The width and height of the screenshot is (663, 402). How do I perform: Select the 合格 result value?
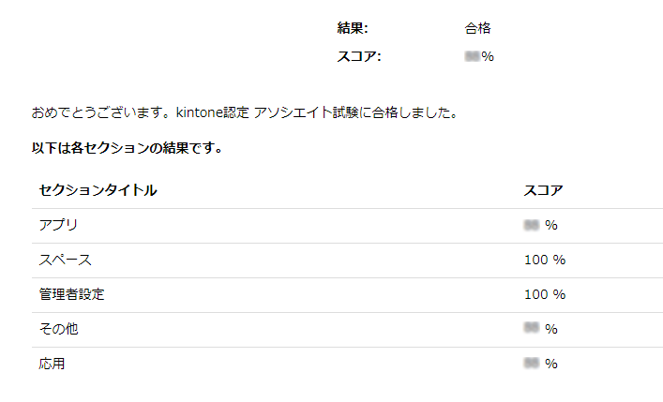point(477,28)
